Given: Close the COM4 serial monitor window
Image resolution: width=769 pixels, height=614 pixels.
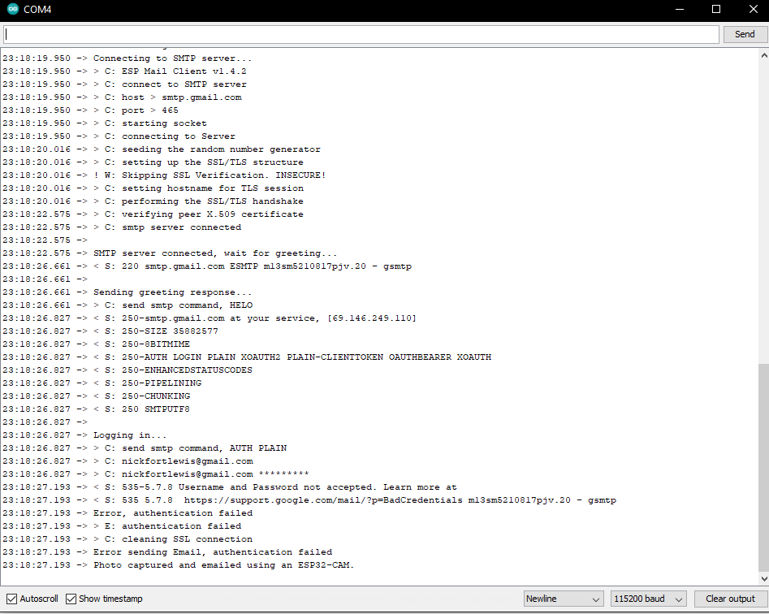Looking at the screenshot, I should point(754,9).
